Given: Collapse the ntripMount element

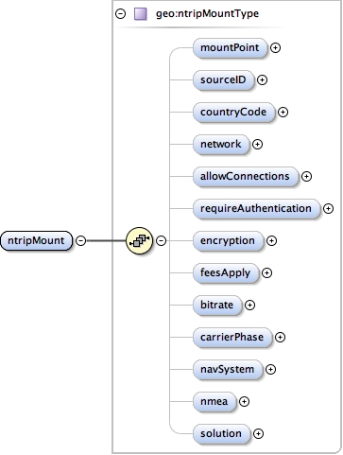Looking at the screenshot, I should point(81,241).
